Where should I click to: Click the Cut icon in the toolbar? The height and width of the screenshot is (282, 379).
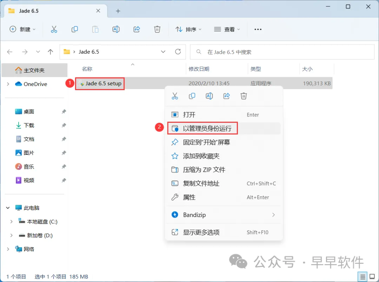coord(54,29)
